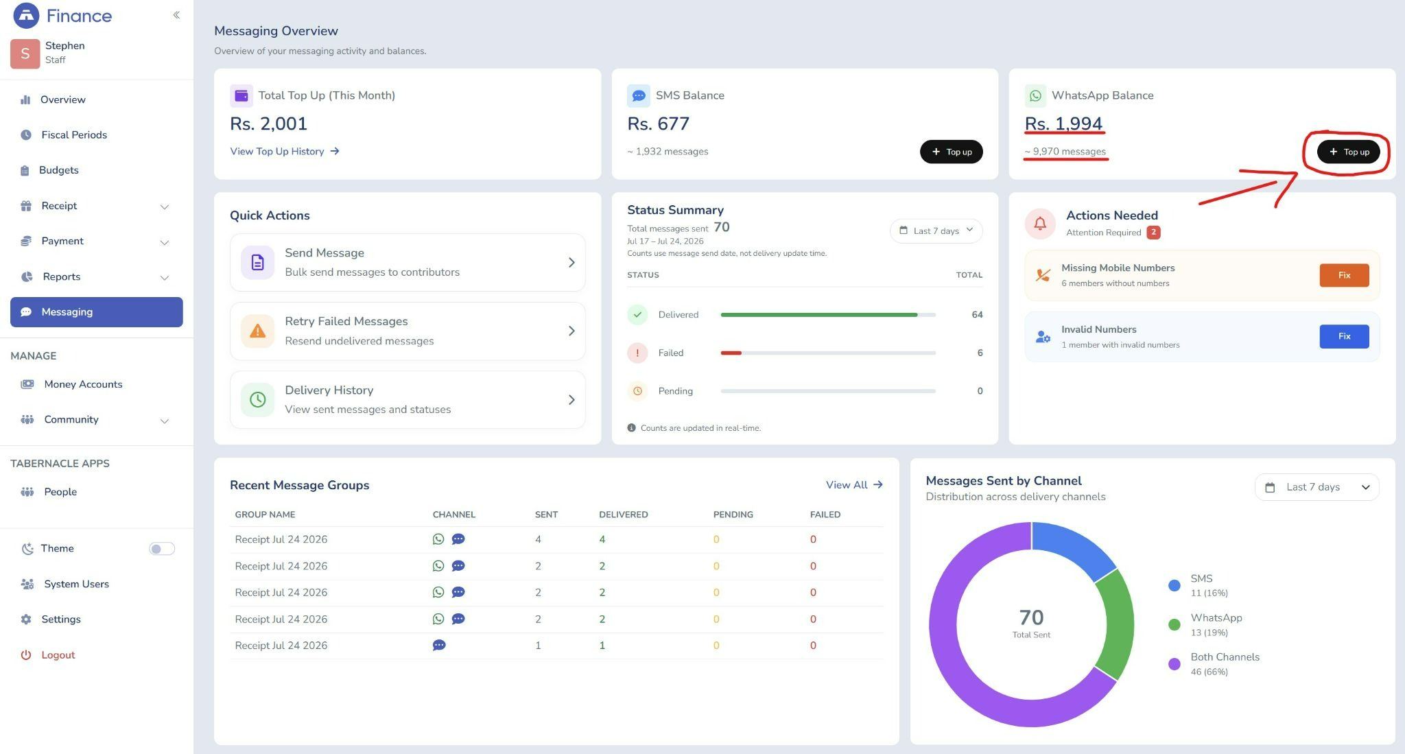Click the Finance logo icon
The height and width of the screenshot is (754, 1405).
click(26, 15)
